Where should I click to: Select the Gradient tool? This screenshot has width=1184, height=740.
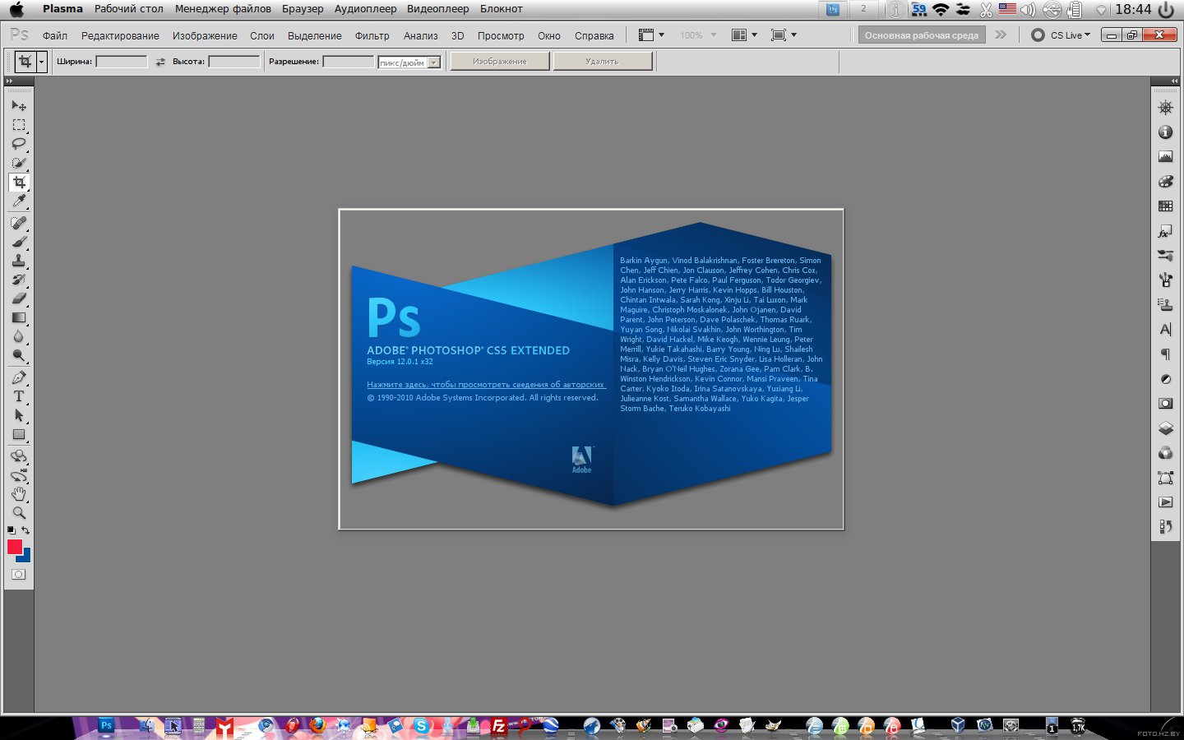coord(19,317)
